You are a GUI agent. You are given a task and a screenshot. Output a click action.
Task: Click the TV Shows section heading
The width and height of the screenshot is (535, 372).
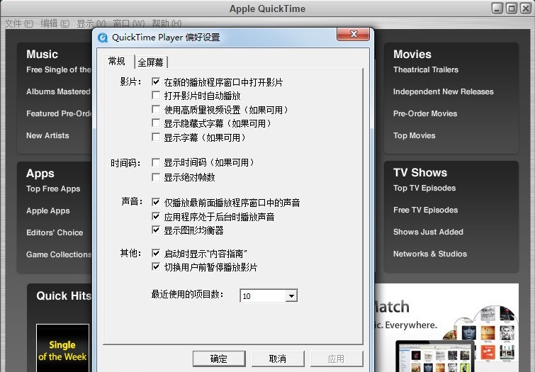point(419,173)
